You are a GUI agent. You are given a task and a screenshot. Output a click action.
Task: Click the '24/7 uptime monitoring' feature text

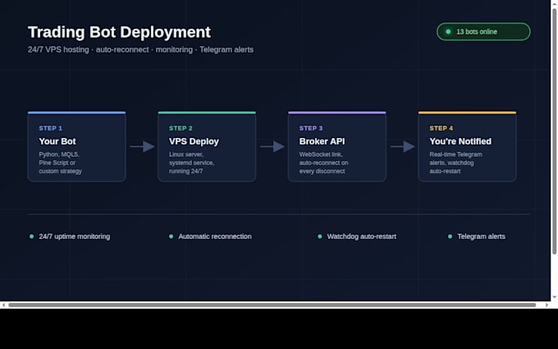pyautogui.click(x=75, y=236)
